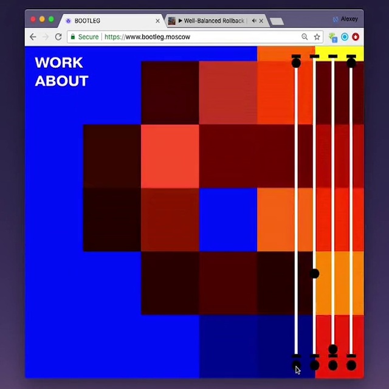The image size is (389, 389).
Task: Click the round button below the fourth slider
Action: pyautogui.click(x=351, y=365)
